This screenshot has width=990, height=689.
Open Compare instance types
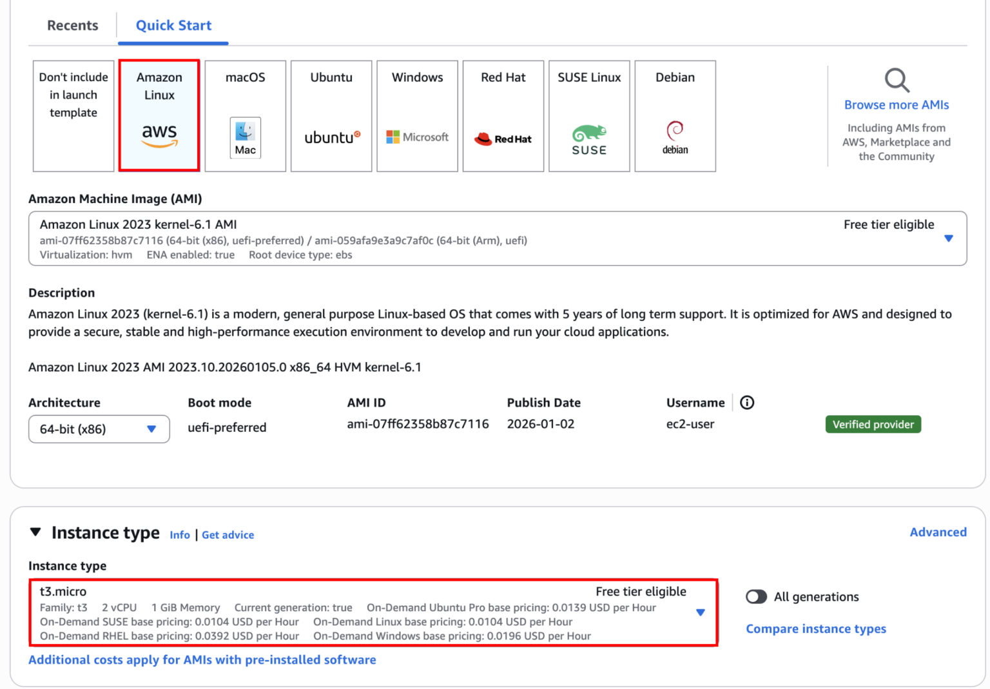click(x=816, y=628)
